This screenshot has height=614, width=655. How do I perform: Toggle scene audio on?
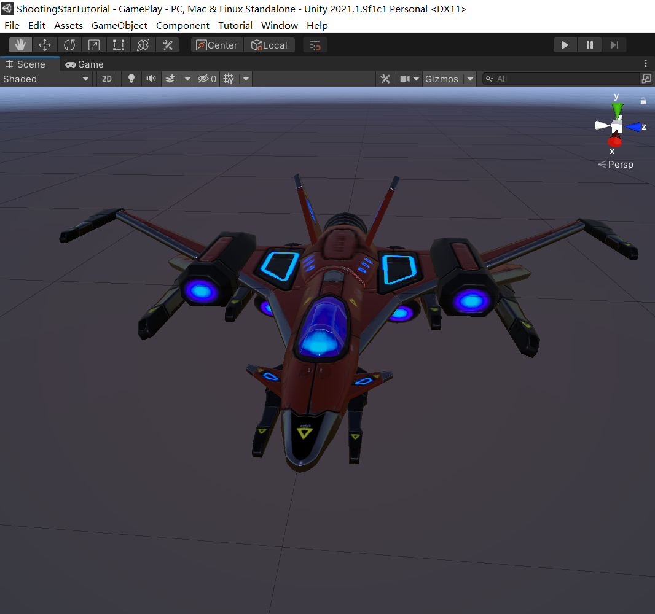[151, 79]
